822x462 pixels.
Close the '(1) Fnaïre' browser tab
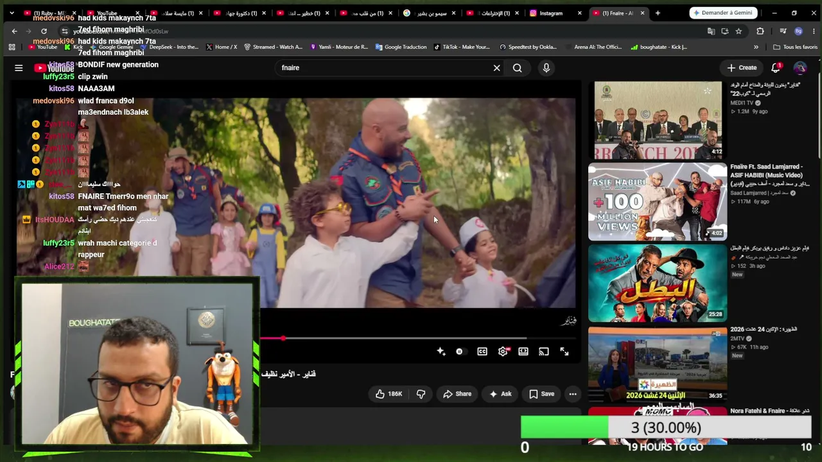[642, 13]
